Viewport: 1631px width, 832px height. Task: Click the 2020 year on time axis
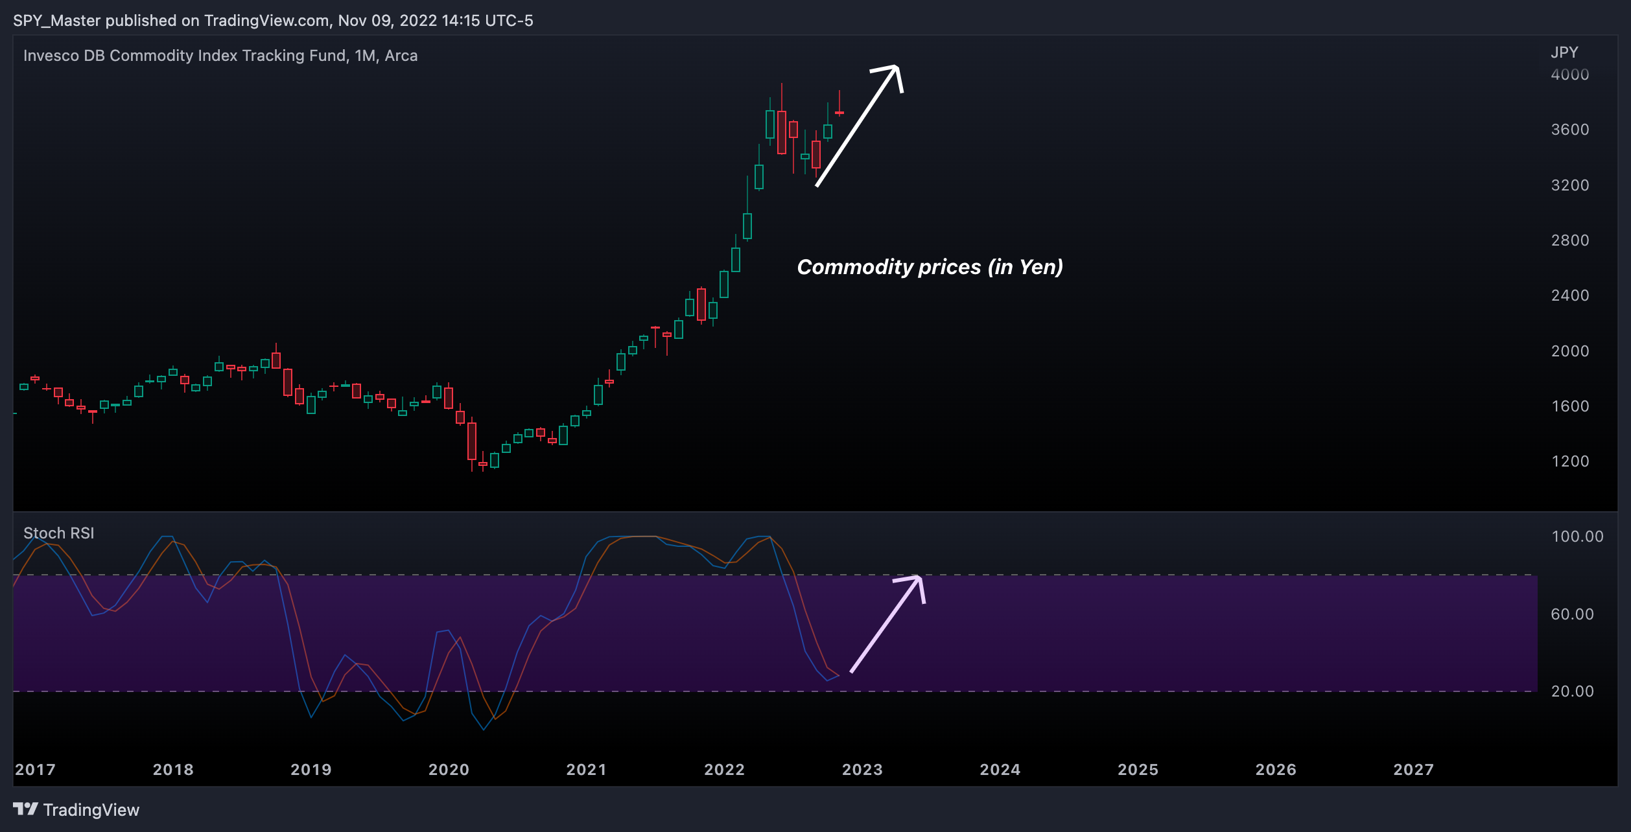click(449, 770)
